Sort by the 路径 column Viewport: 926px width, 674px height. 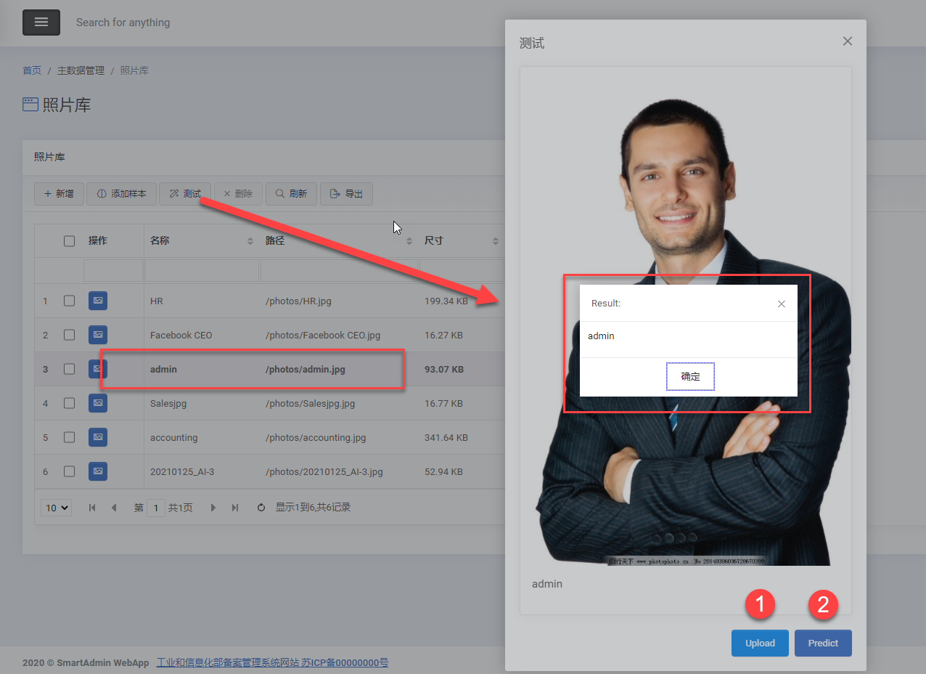(x=339, y=240)
